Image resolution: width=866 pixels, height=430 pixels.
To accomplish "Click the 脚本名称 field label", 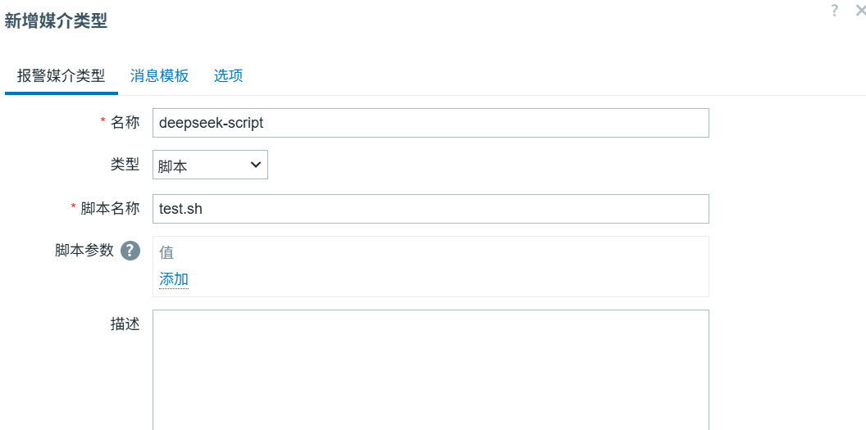I will [111, 208].
